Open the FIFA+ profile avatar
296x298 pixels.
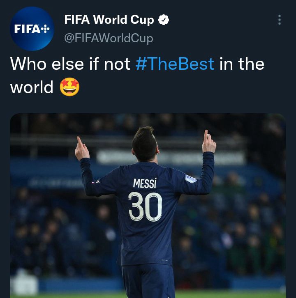[x=32, y=29]
